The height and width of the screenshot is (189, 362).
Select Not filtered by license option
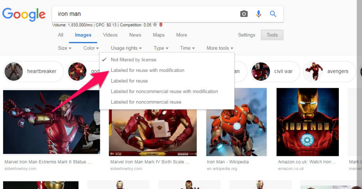click(x=167, y=60)
